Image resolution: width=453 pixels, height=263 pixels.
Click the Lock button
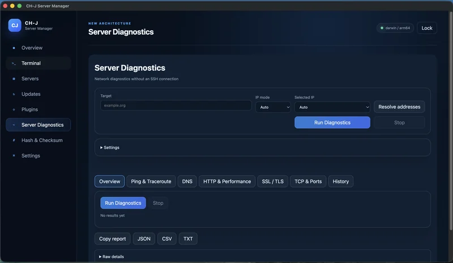click(x=427, y=28)
